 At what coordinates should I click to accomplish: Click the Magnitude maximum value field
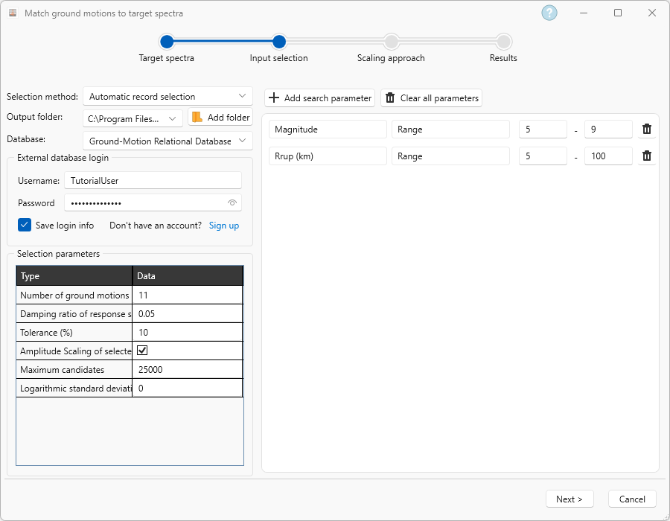(x=608, y=130)
